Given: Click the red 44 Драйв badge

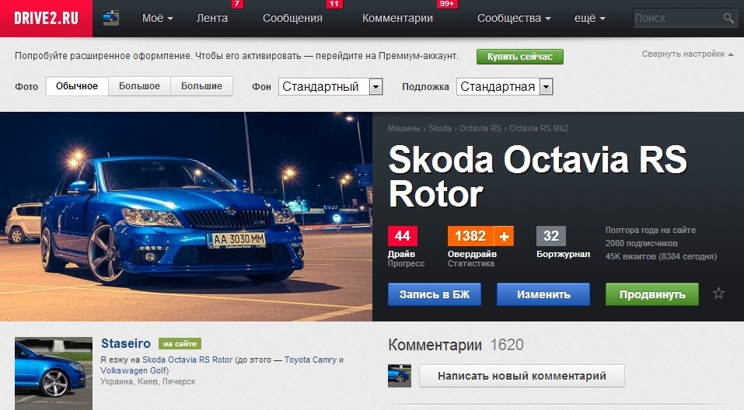Looking at the screenshot, I should [x=403, y=236].
